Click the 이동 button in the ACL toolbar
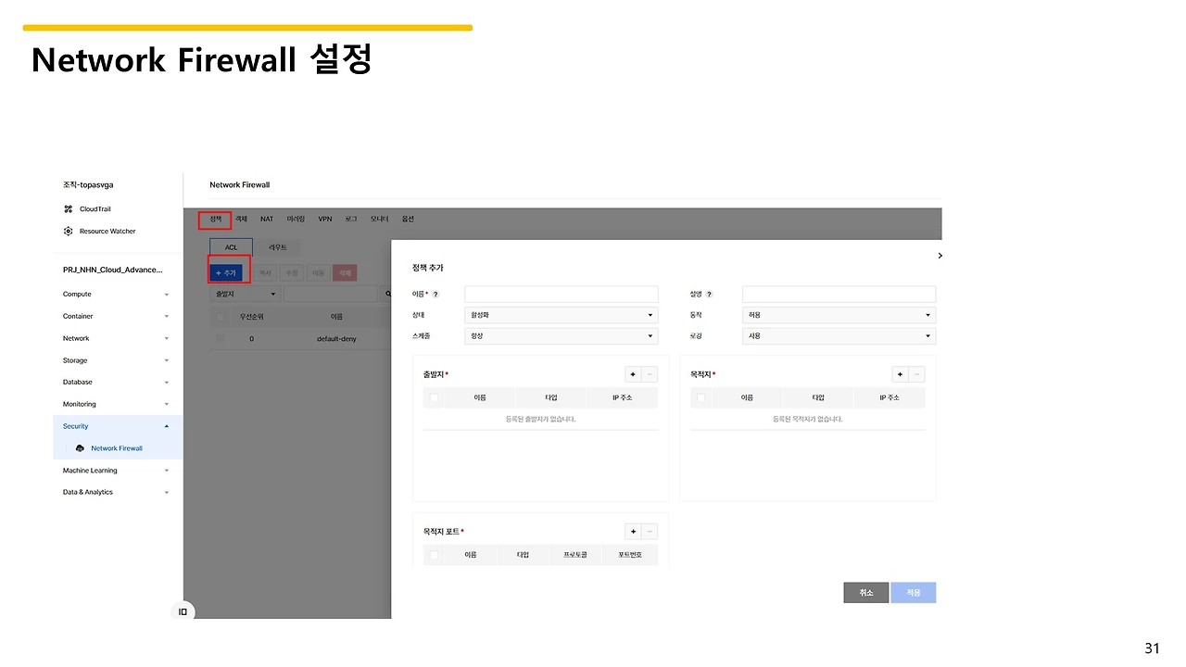Viewport: 1186px width, 667px height. coord(318,273)
